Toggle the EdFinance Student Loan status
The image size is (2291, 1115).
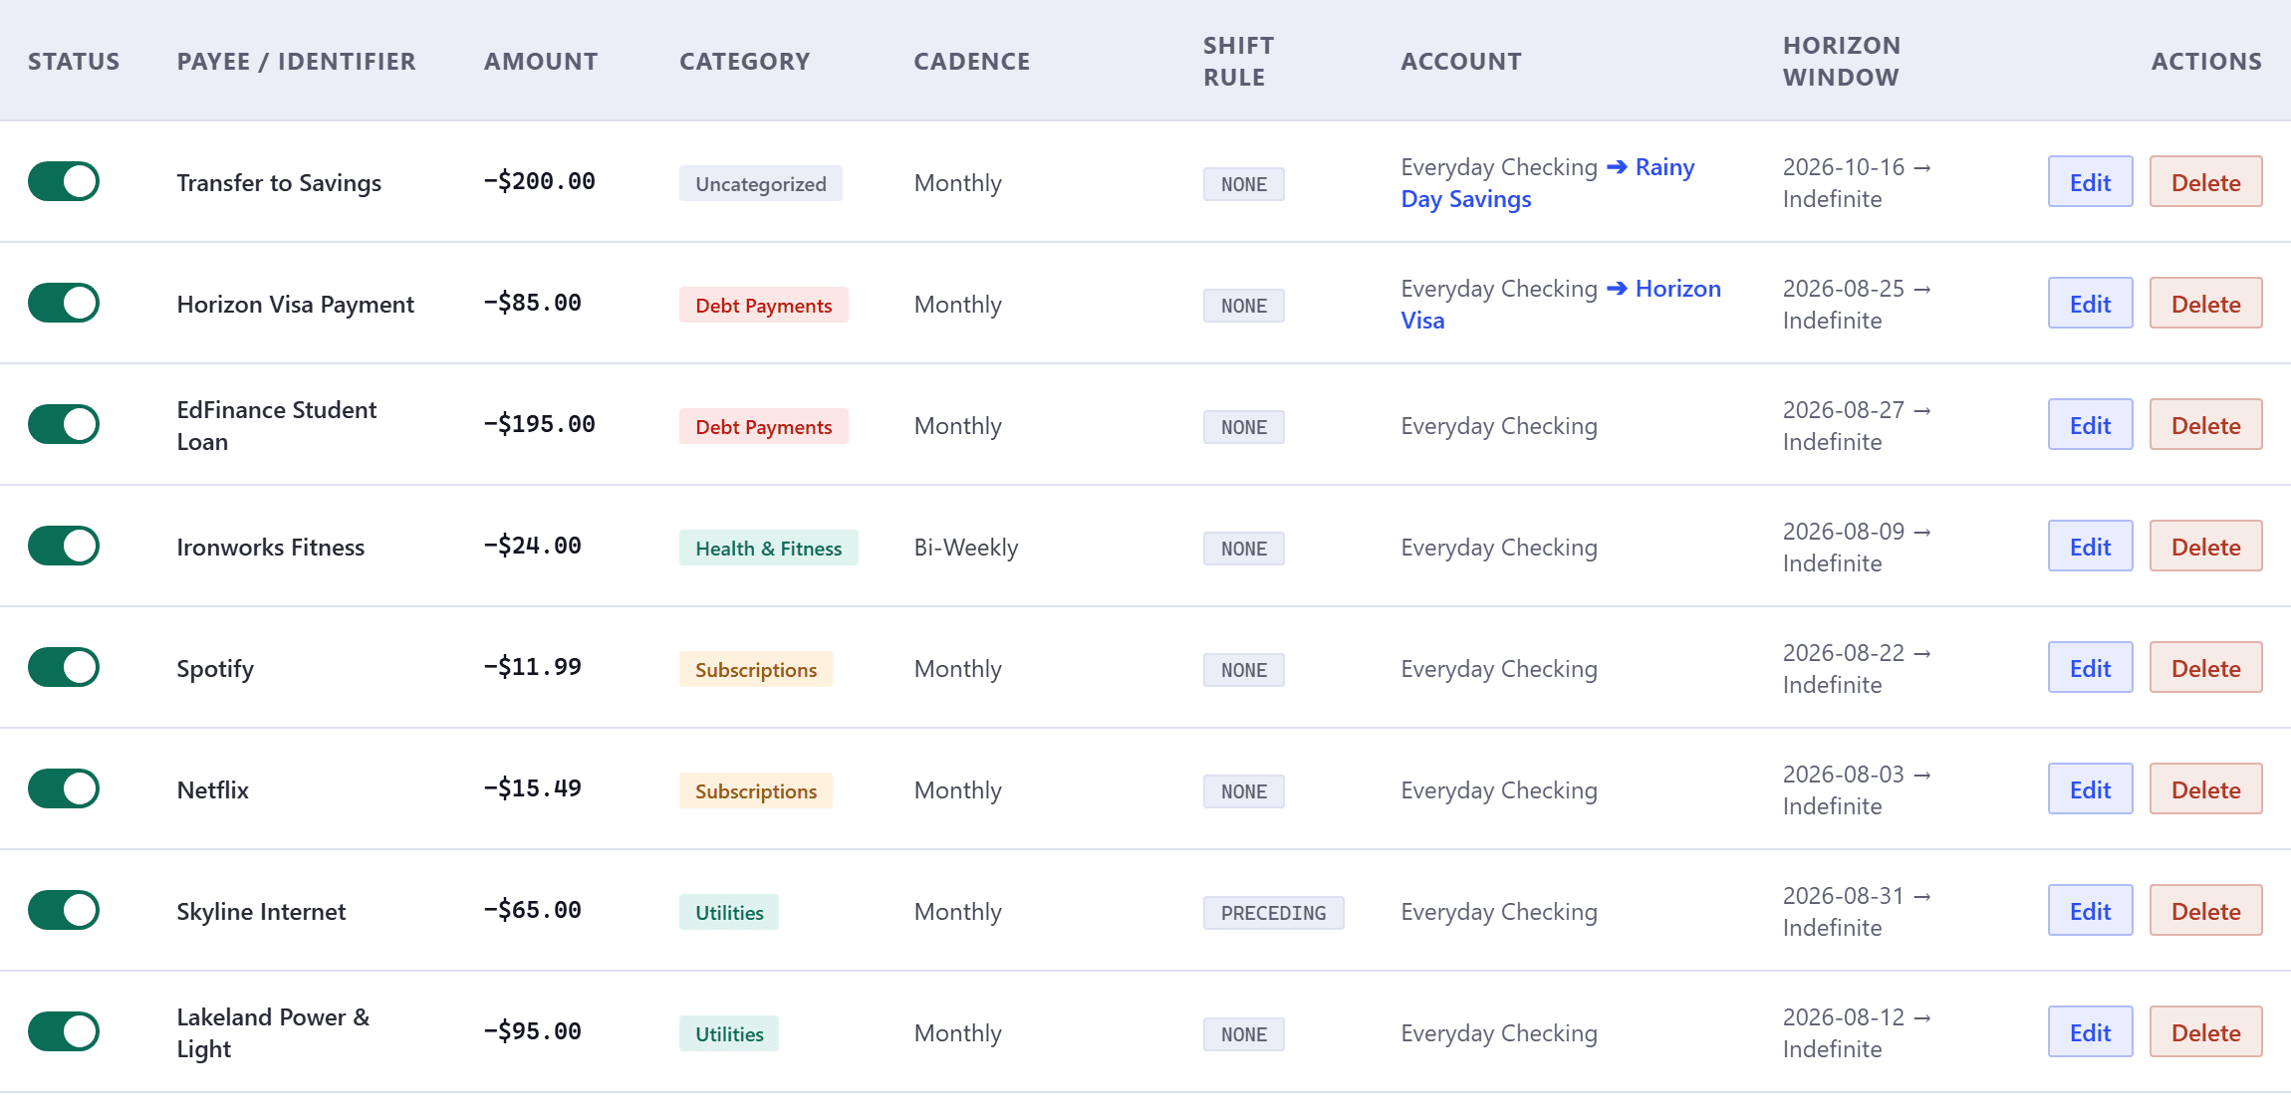(x=64, y=424)
